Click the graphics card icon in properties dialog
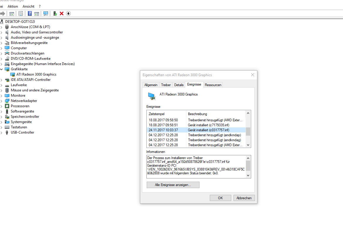343x242 pixels. click(x=152, y=96)
